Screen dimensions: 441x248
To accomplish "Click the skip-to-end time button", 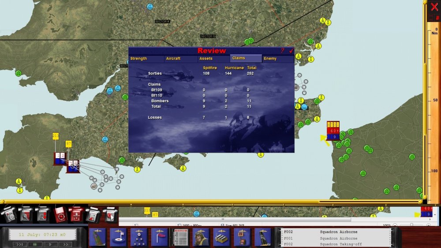I will click(20, 244).
